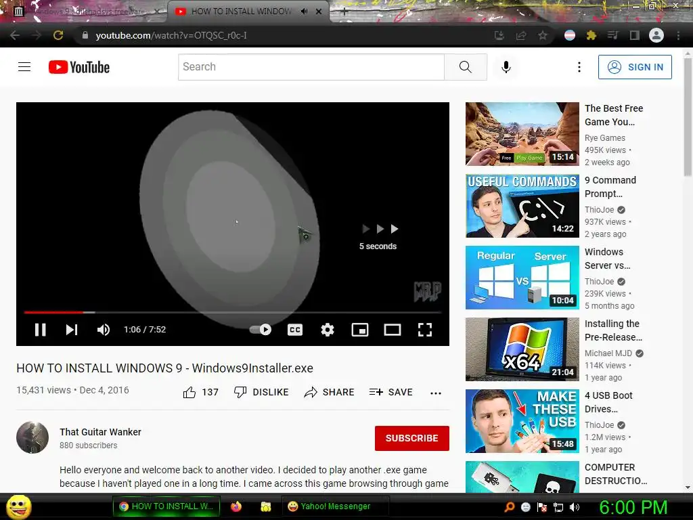This screenshot has width=693, height=520.
Task: Select Chrome taskbar item HOW TO INSTALL
Action: [166, 506]
